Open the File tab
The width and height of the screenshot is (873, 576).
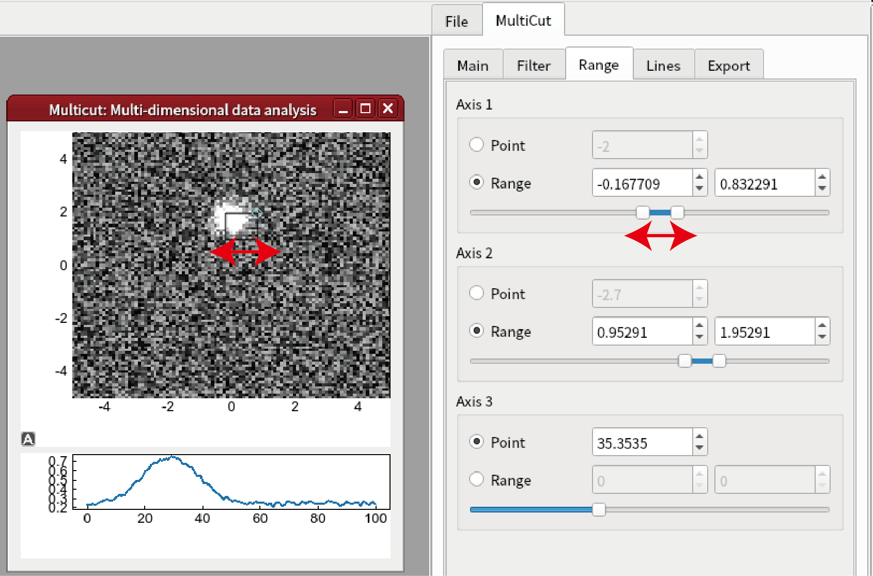(457, 21)
